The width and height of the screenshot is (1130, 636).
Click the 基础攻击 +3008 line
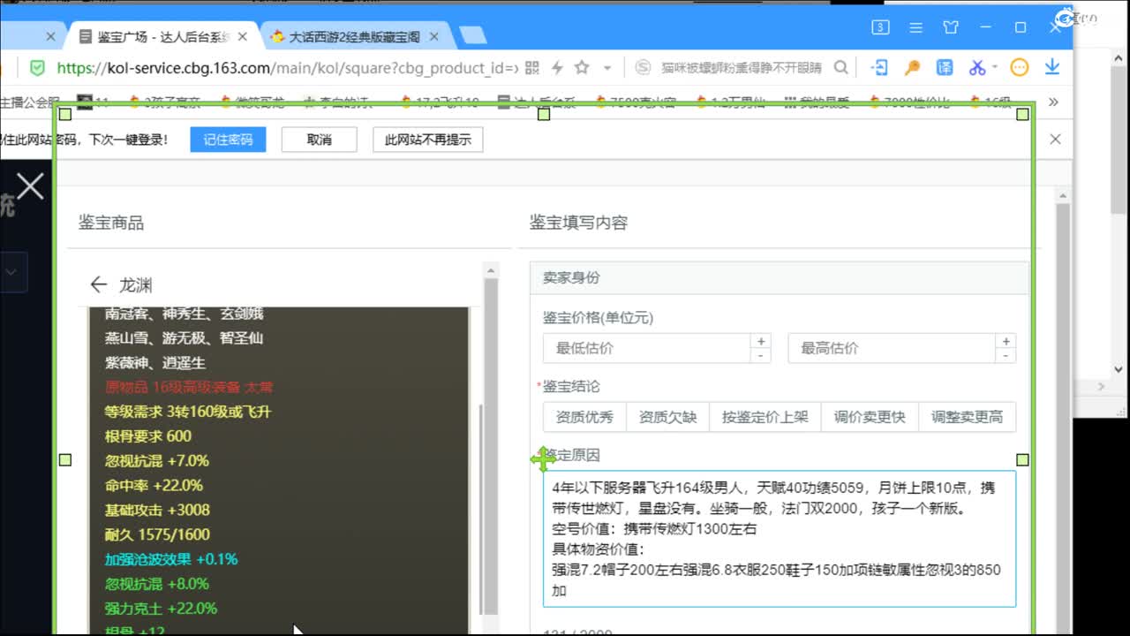157,510
